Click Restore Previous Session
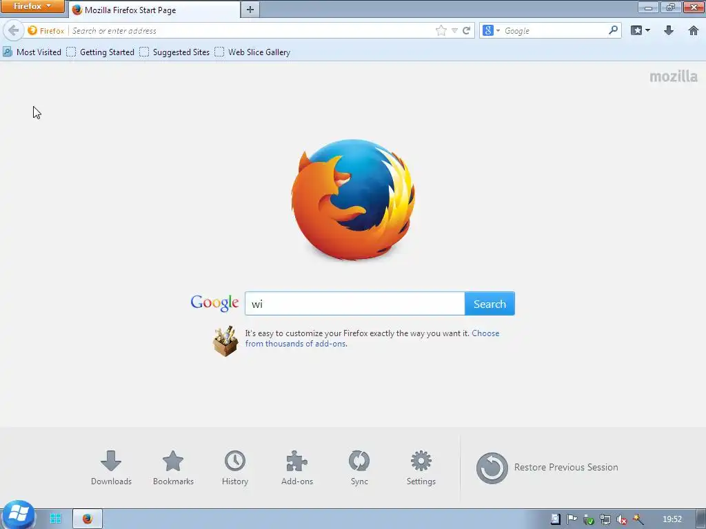706x529 pixels. [x=547, y=468]
